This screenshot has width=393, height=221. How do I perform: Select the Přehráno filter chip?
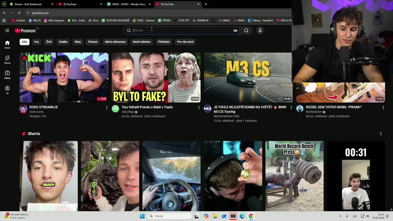164,42
